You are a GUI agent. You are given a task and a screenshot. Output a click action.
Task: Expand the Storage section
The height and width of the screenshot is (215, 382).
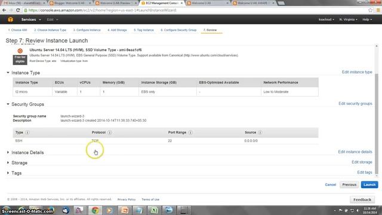tap(8, 162)
